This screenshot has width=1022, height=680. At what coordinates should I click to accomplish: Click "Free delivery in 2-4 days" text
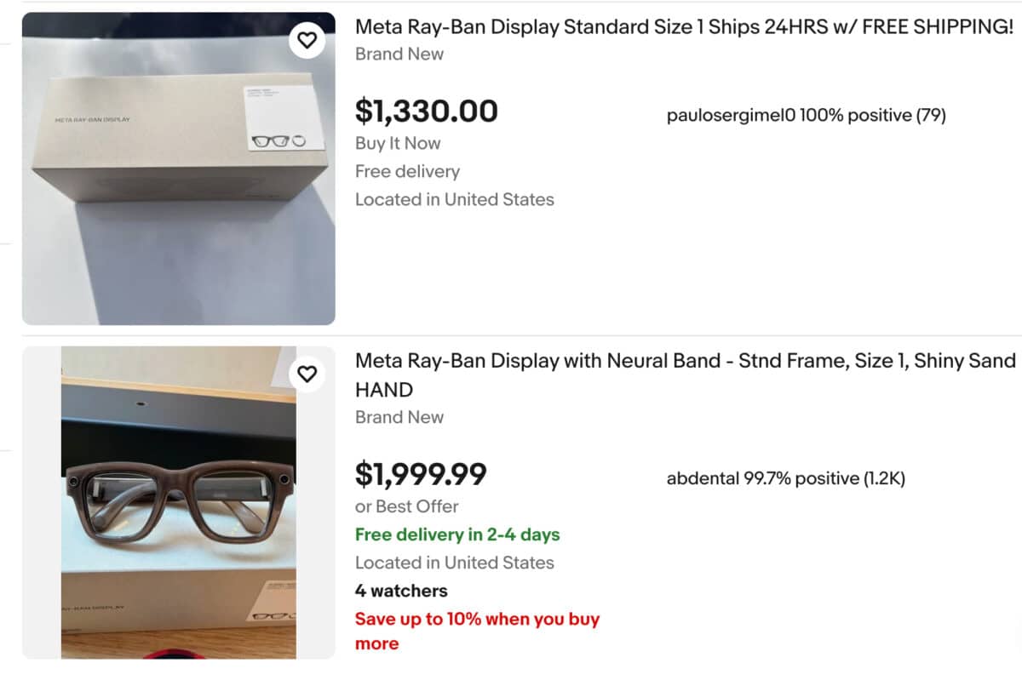[457, 534]
